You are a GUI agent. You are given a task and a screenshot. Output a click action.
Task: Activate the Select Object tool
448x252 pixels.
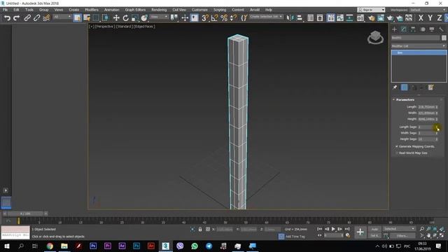click(x=78, y=18)
